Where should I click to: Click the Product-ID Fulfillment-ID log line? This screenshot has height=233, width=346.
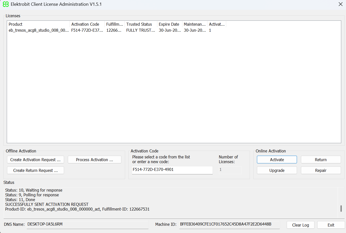[x=77, y=209]
